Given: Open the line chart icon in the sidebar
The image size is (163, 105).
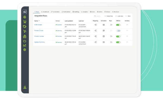Looking at the screenshot, I should click(x=25, y=45).
